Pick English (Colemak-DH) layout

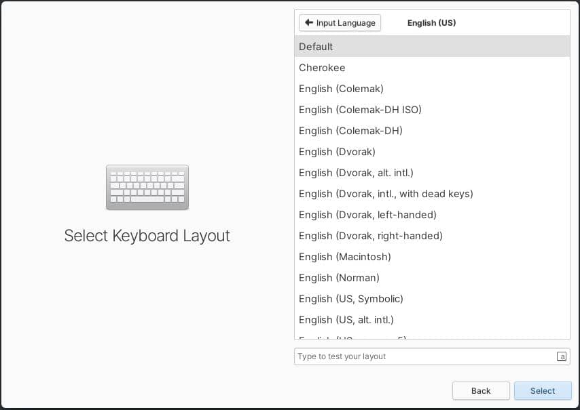pyautogui.click(x=432, y=131)
